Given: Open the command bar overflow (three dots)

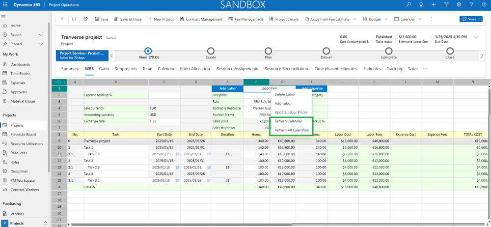Looking at the screenshot, I should (431, 19).
